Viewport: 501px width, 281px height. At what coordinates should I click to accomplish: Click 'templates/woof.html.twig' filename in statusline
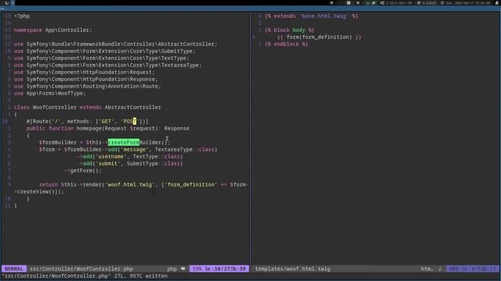tap(293, 269)
